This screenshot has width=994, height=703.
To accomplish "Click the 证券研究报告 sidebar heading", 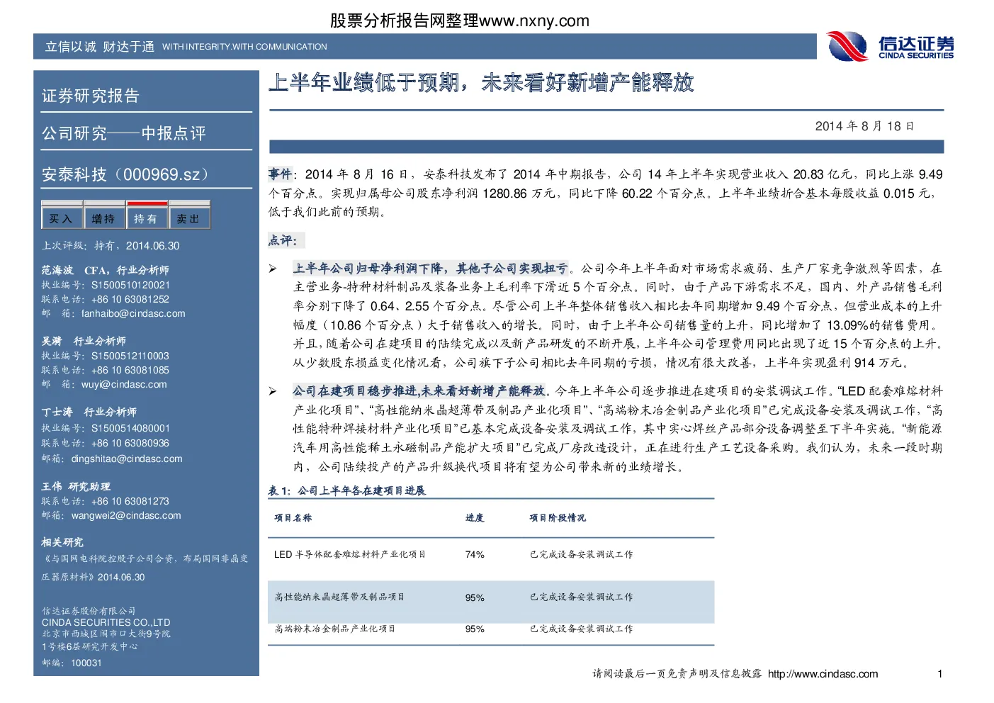I will (91, 96).
